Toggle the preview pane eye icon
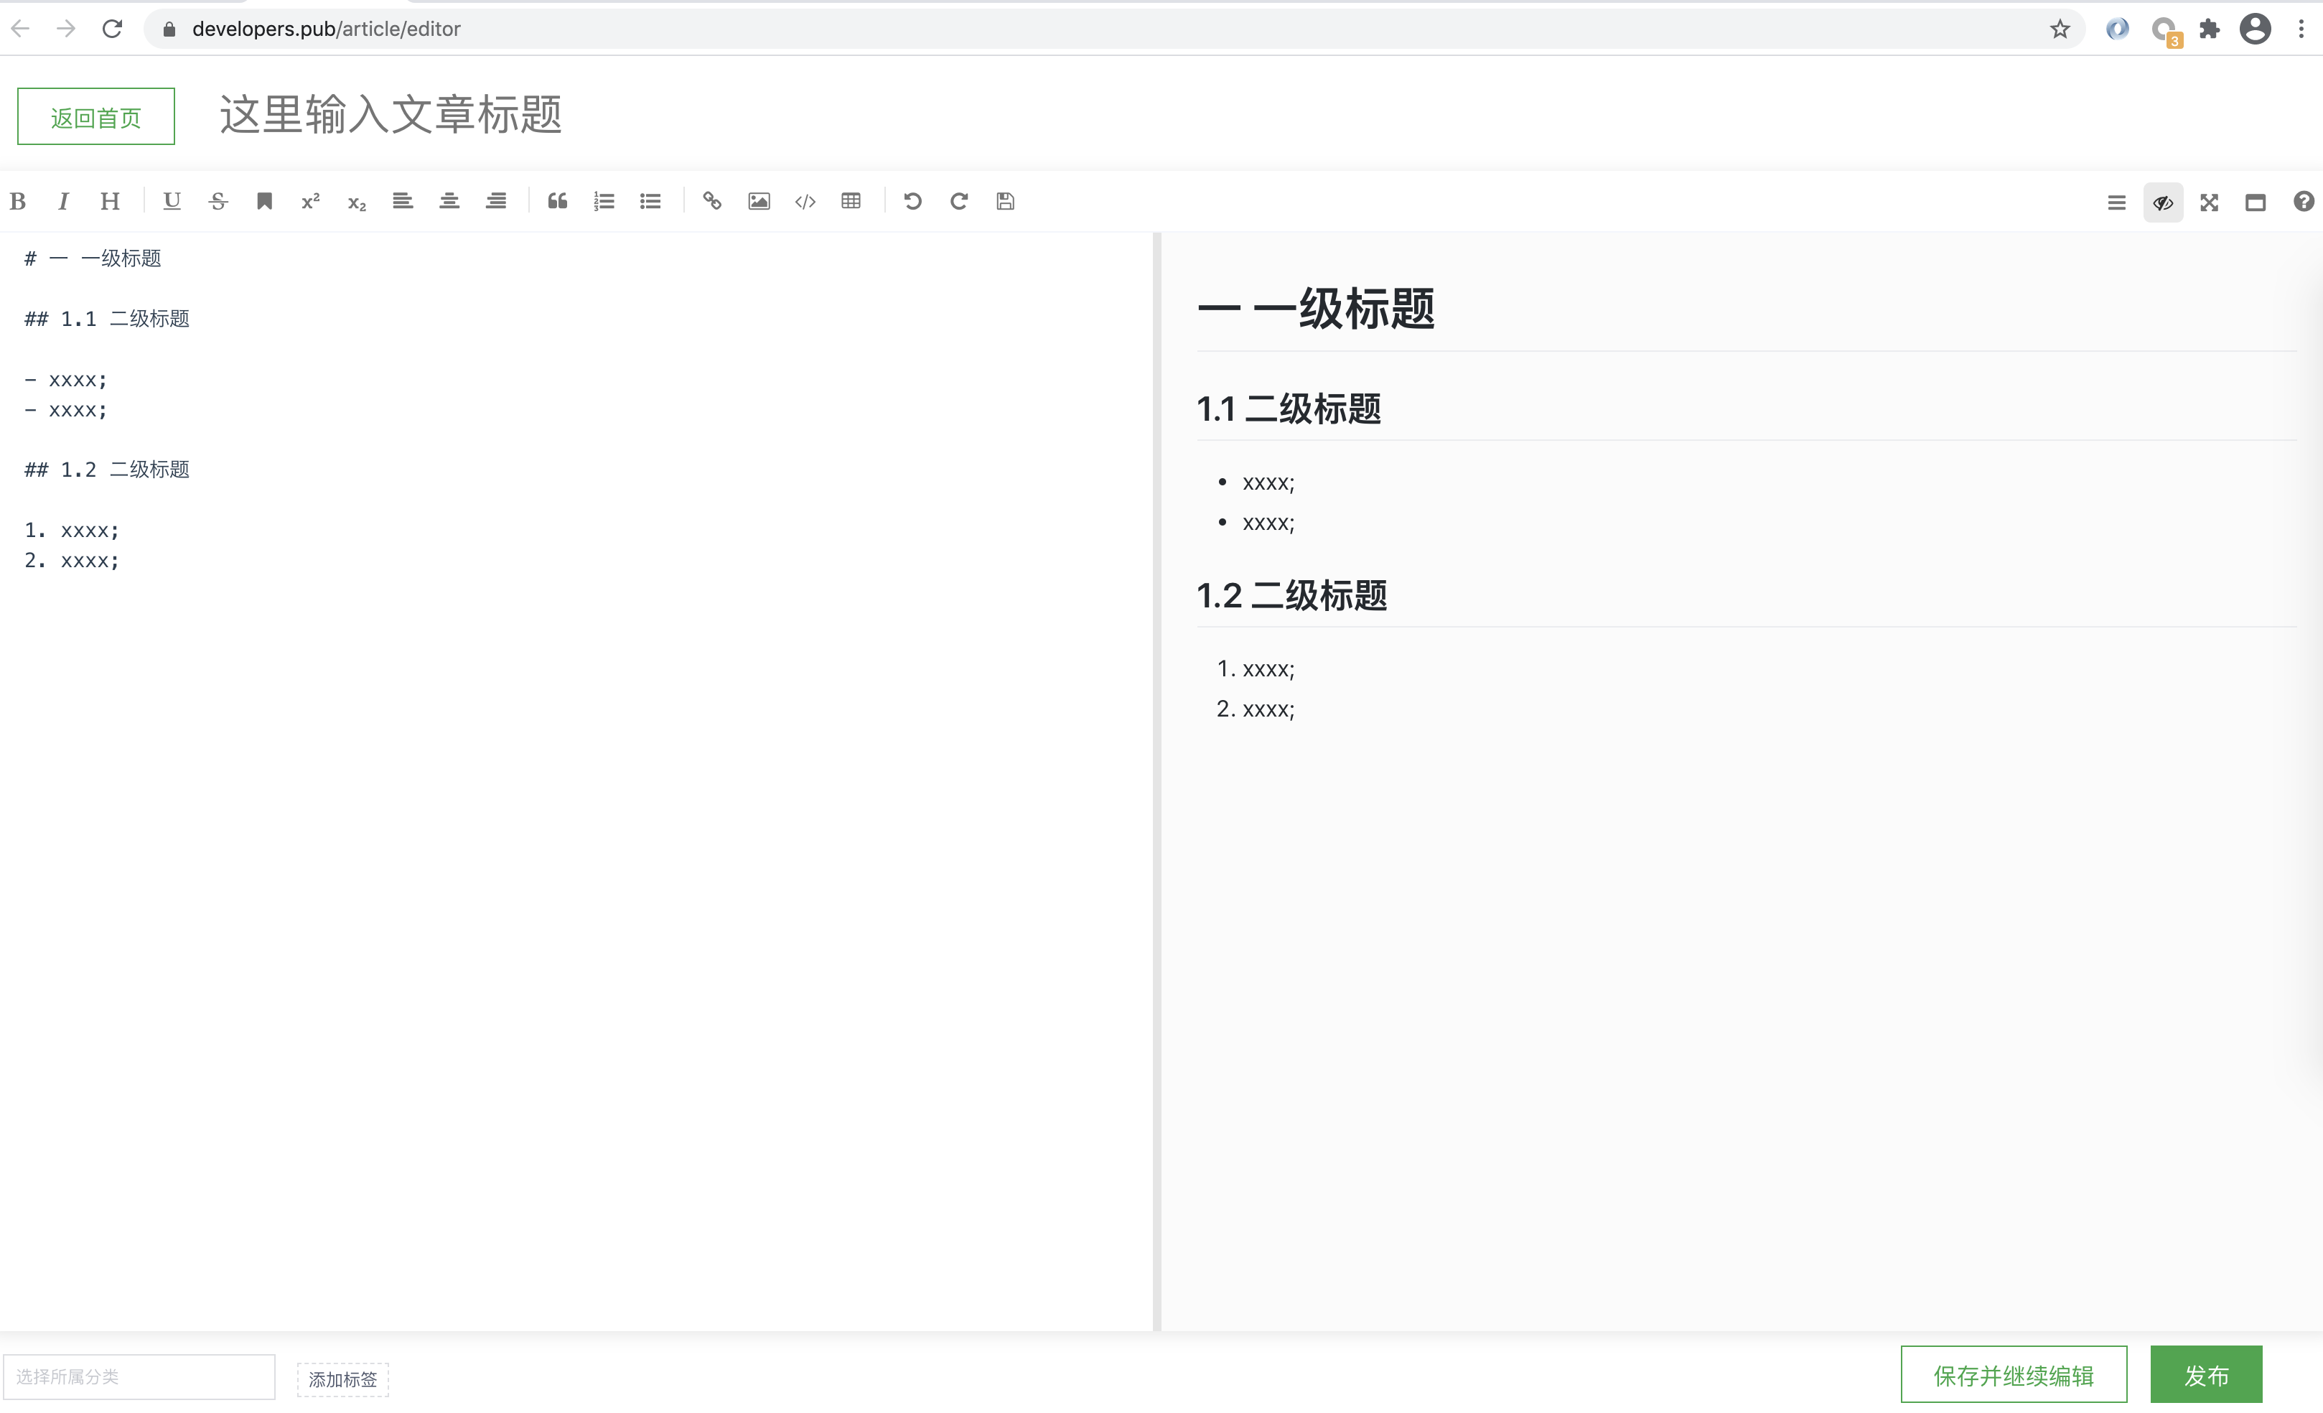 point(2163,202)
